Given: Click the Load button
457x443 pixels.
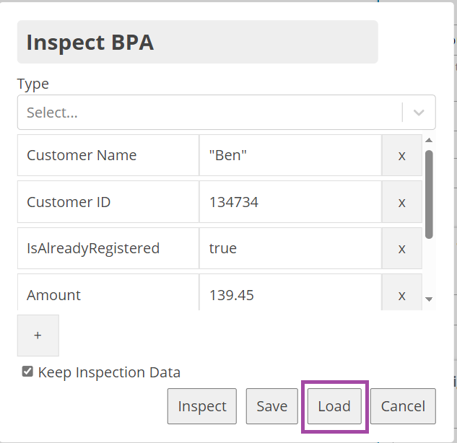Looking at the screenshot, I should (x=334, y=406).
